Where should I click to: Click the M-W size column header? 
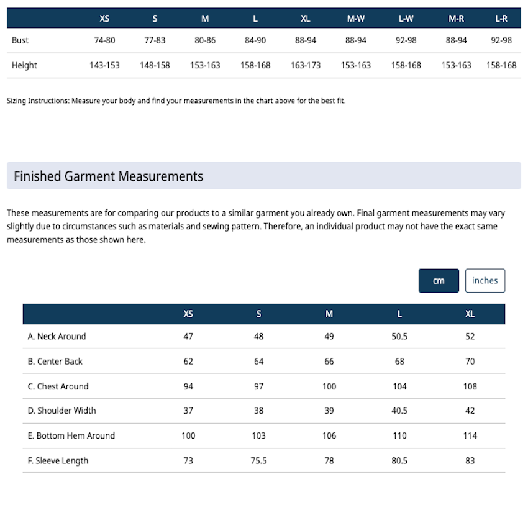coord(355,19)
